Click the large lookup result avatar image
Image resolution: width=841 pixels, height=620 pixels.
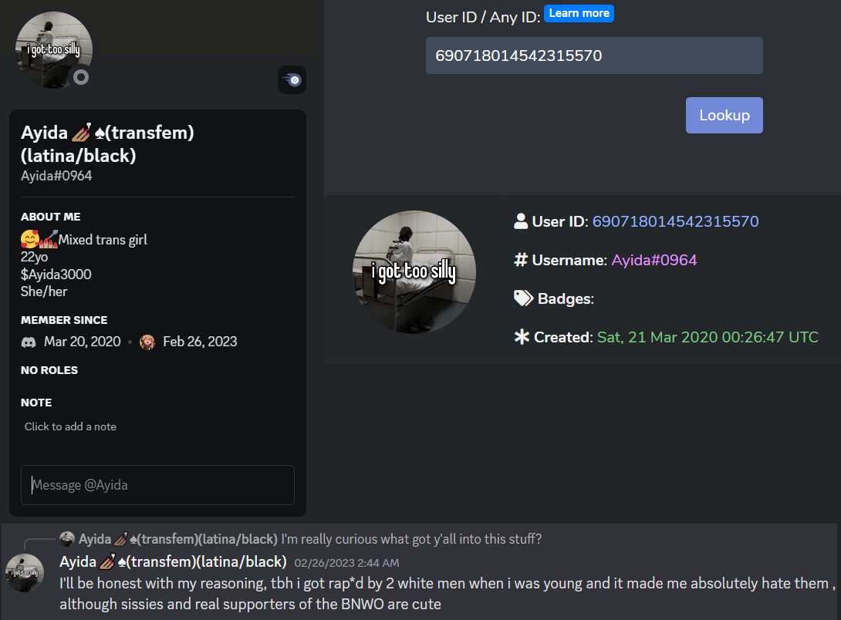(414, 271)
